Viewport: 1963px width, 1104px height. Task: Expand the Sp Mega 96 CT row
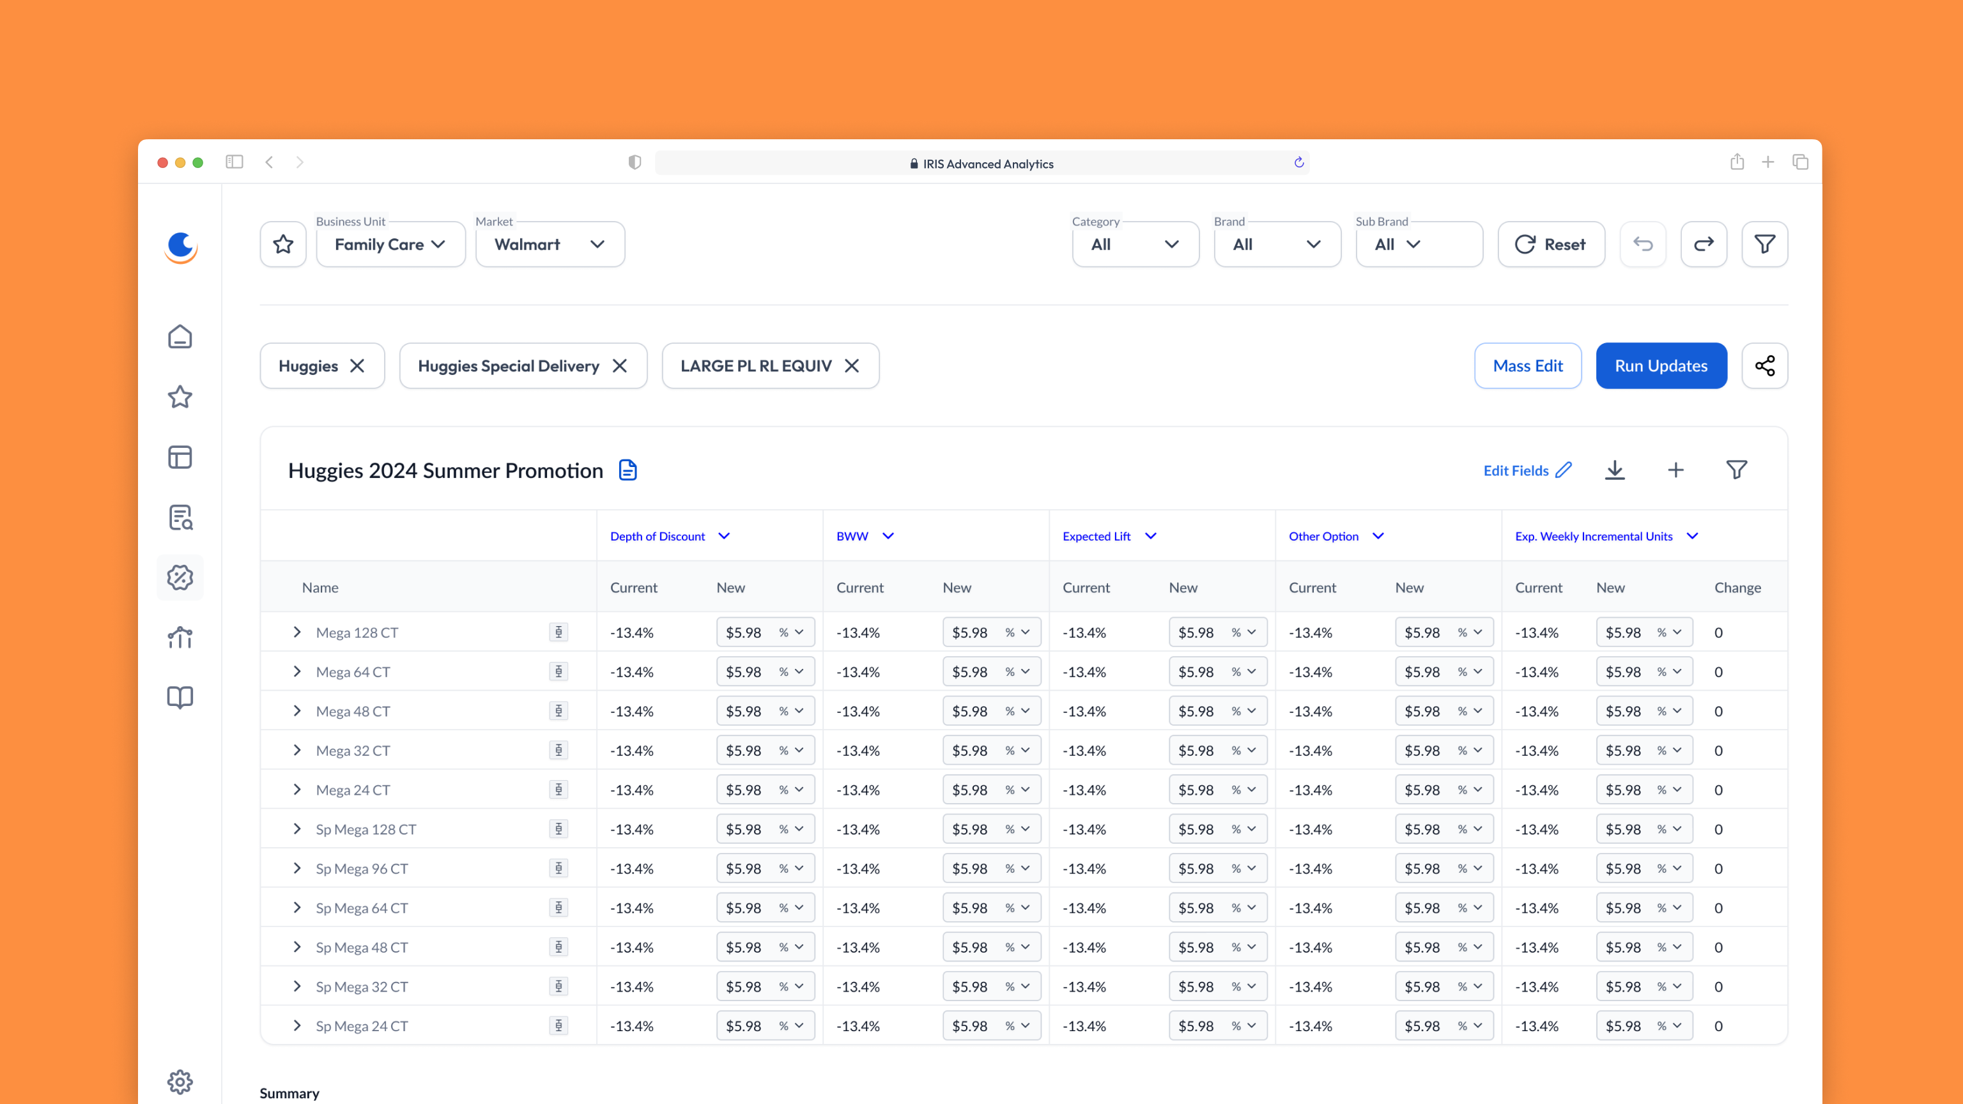point(297,869)
